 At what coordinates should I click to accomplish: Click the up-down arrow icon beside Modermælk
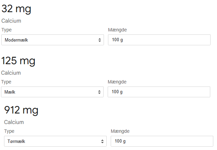point(100,40)
